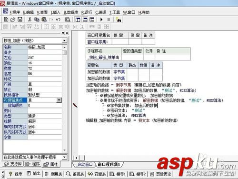Click the binoculars help search icon
This screenshot has width=238, height=179.
[119, 20]
